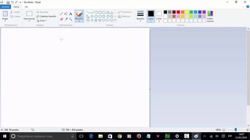250x140 pixels.
Task: Open the Customize Quick Access Toolbar arrow
Action: click(20, 2)
